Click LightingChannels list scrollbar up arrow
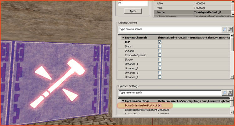235x126 pixels. (x=232, y=35)
